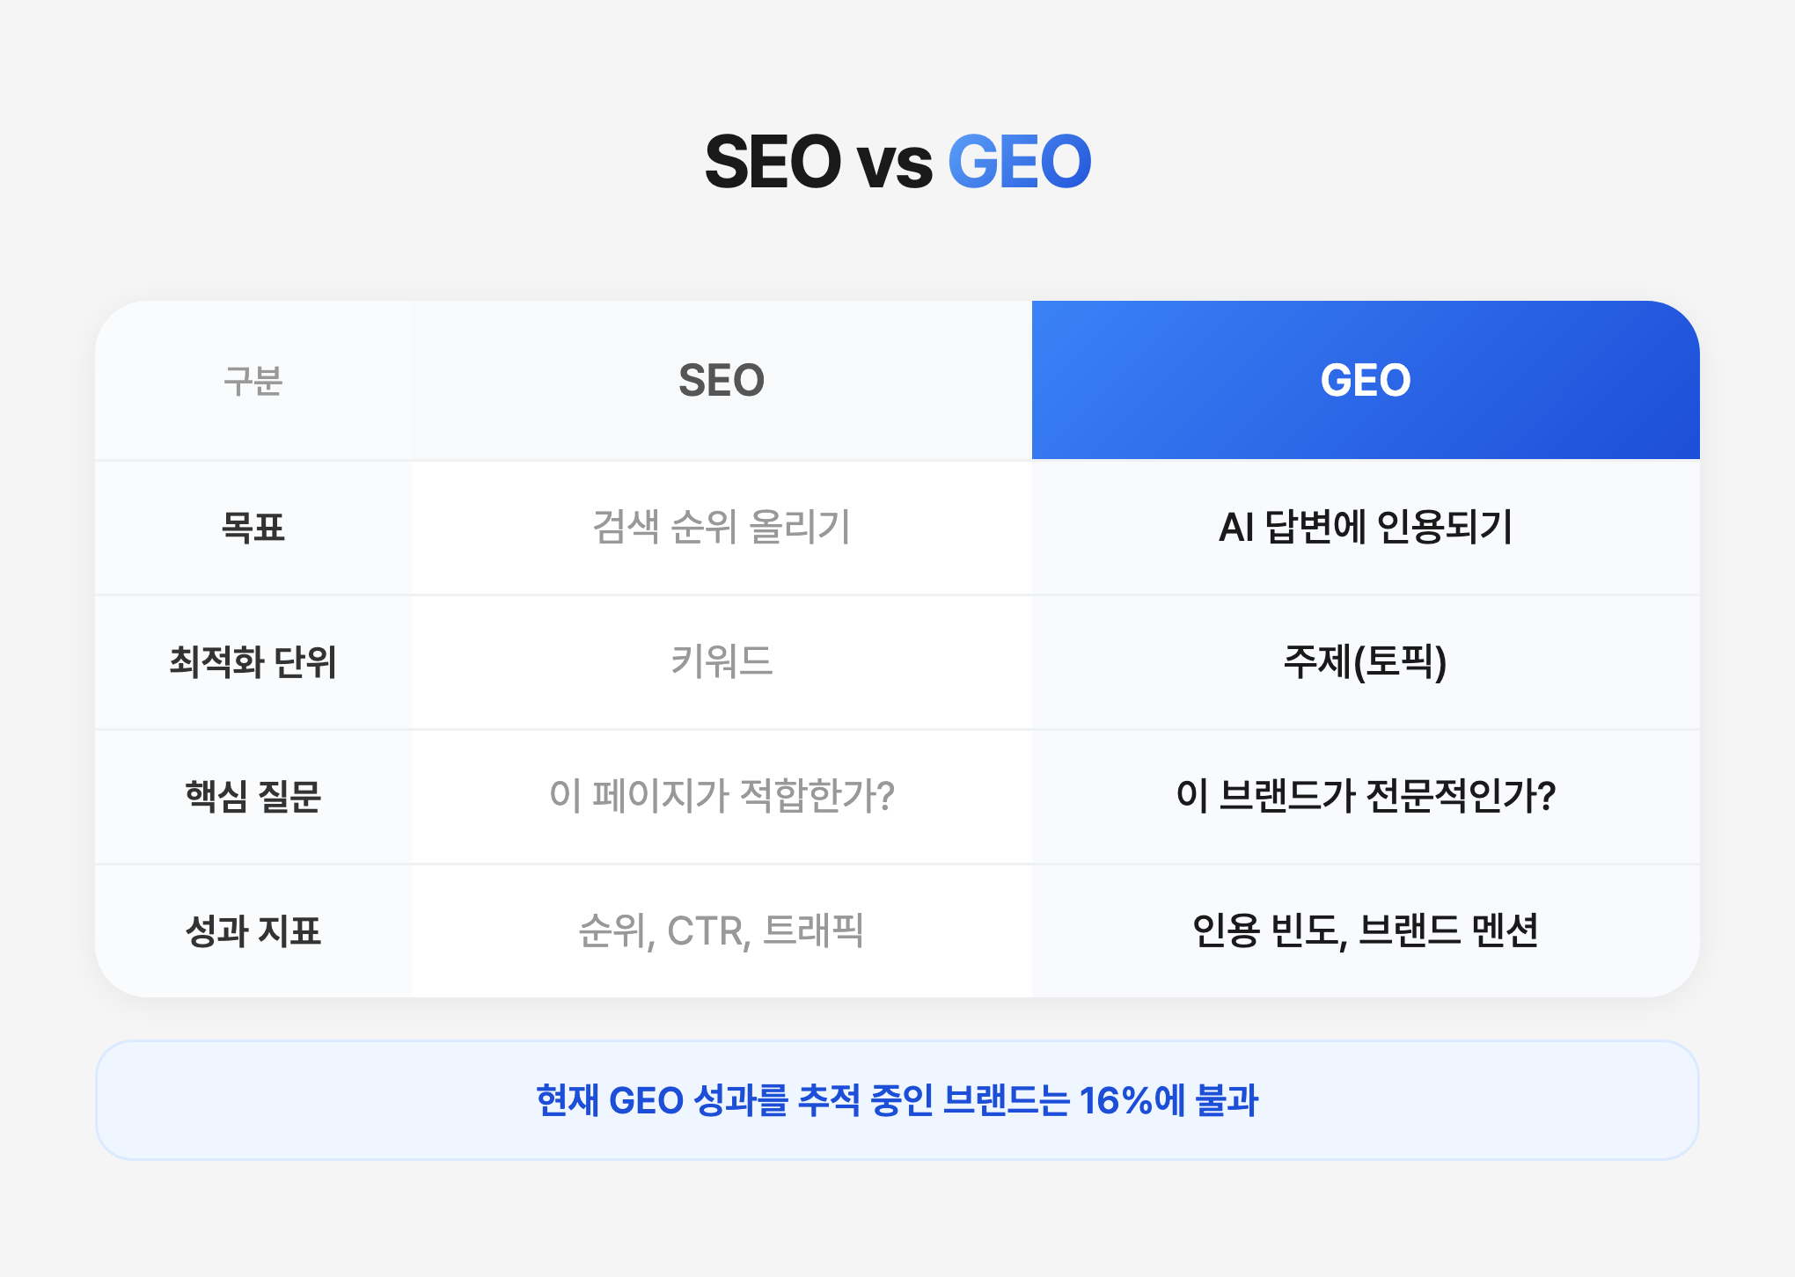
Task: Select the 키워드 cell
Action: pos(722,662)
